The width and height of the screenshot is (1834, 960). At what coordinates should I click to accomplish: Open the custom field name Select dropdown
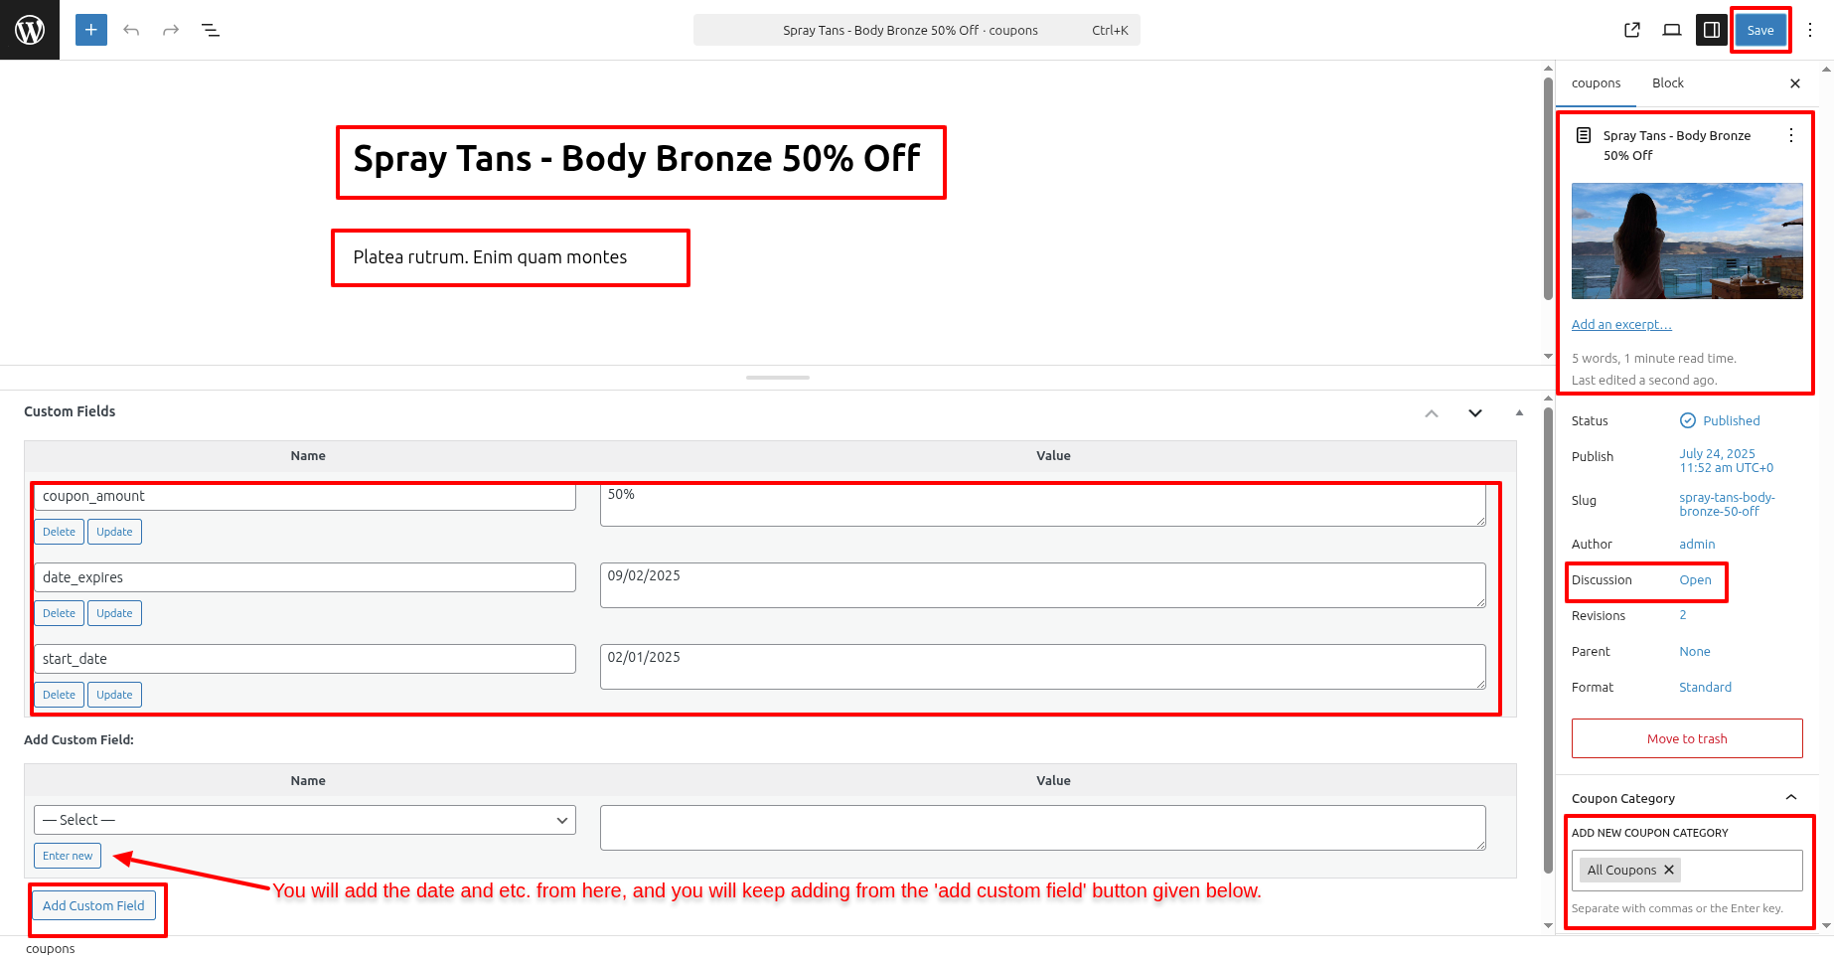304,820
